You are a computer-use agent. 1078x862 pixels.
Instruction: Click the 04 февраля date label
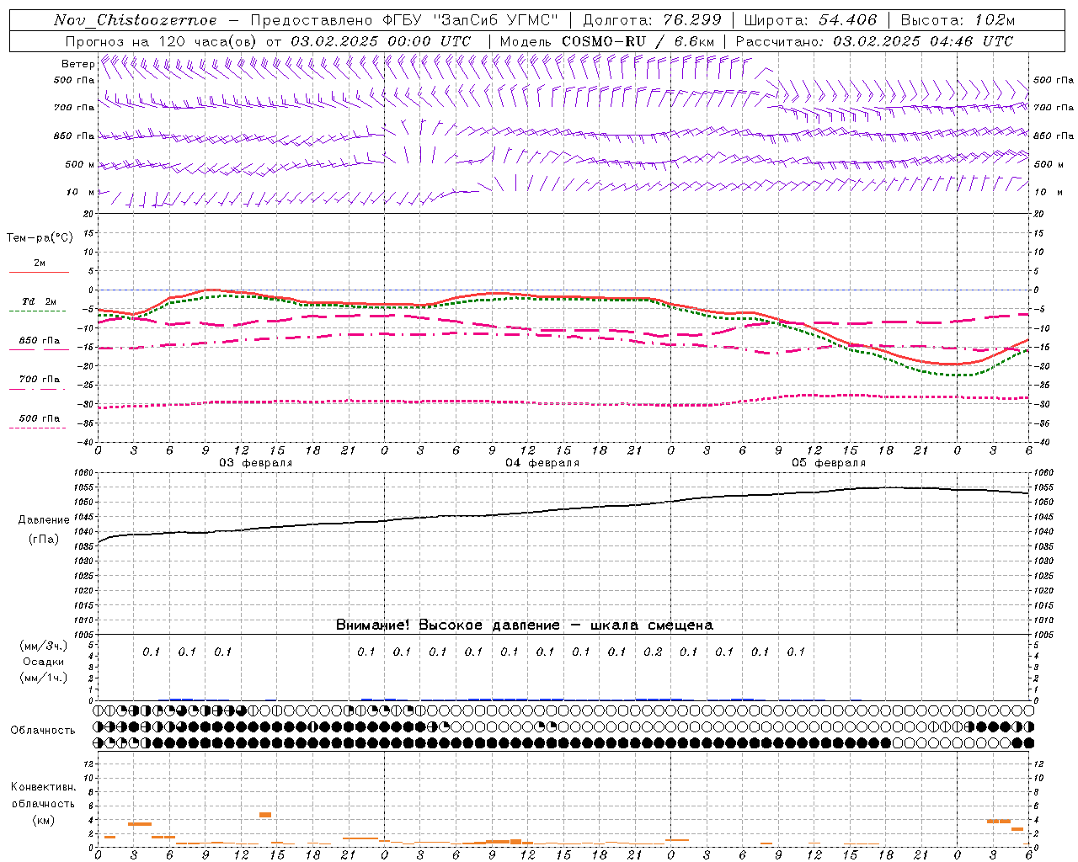(542, 463)
